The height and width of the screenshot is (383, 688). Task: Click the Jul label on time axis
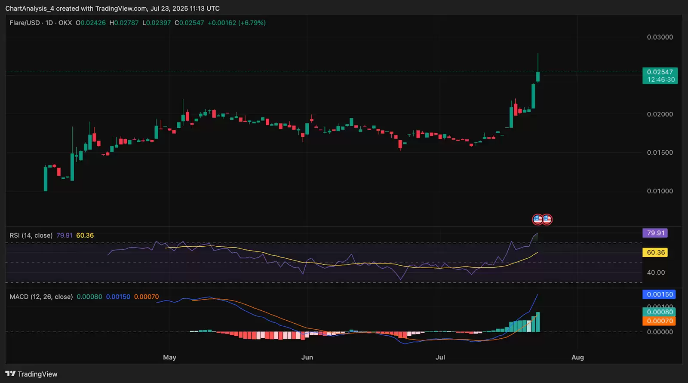pos(440,357)
